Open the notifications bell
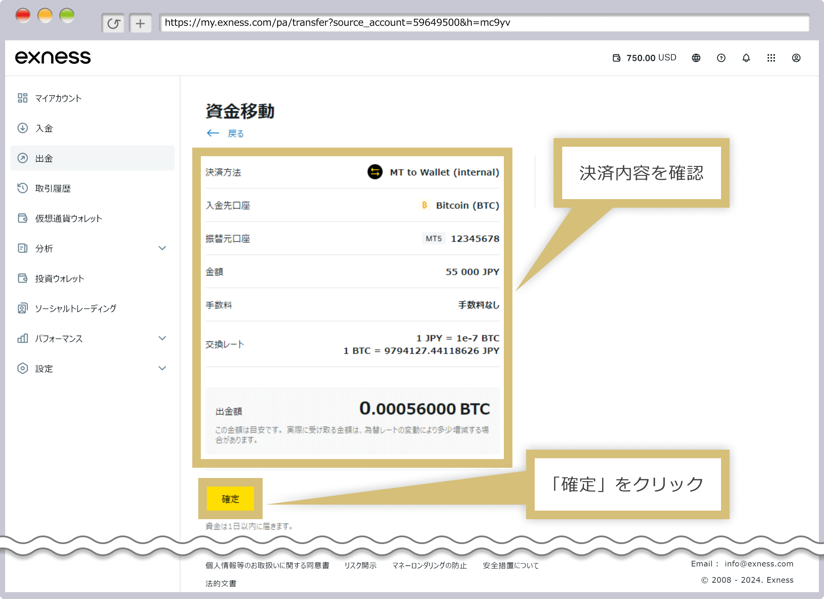This screenshot has width=824, height=599. pos(746,58)
